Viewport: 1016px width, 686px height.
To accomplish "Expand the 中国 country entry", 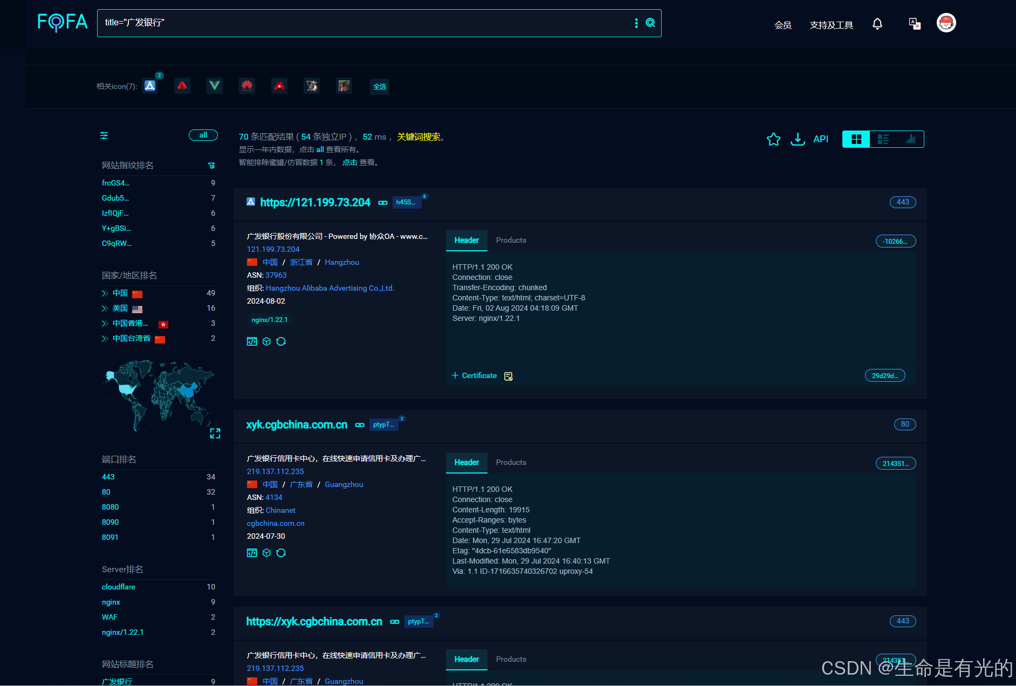I will [105, 293].
